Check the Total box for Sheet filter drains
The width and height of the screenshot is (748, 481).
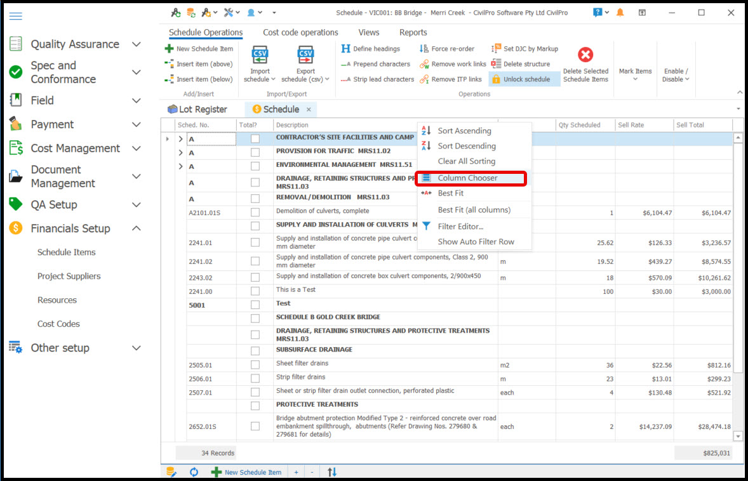[255, 365]
